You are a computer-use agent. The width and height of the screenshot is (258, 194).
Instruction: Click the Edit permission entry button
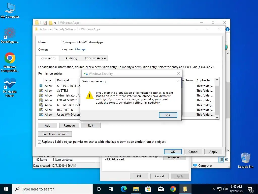[91, 125]
